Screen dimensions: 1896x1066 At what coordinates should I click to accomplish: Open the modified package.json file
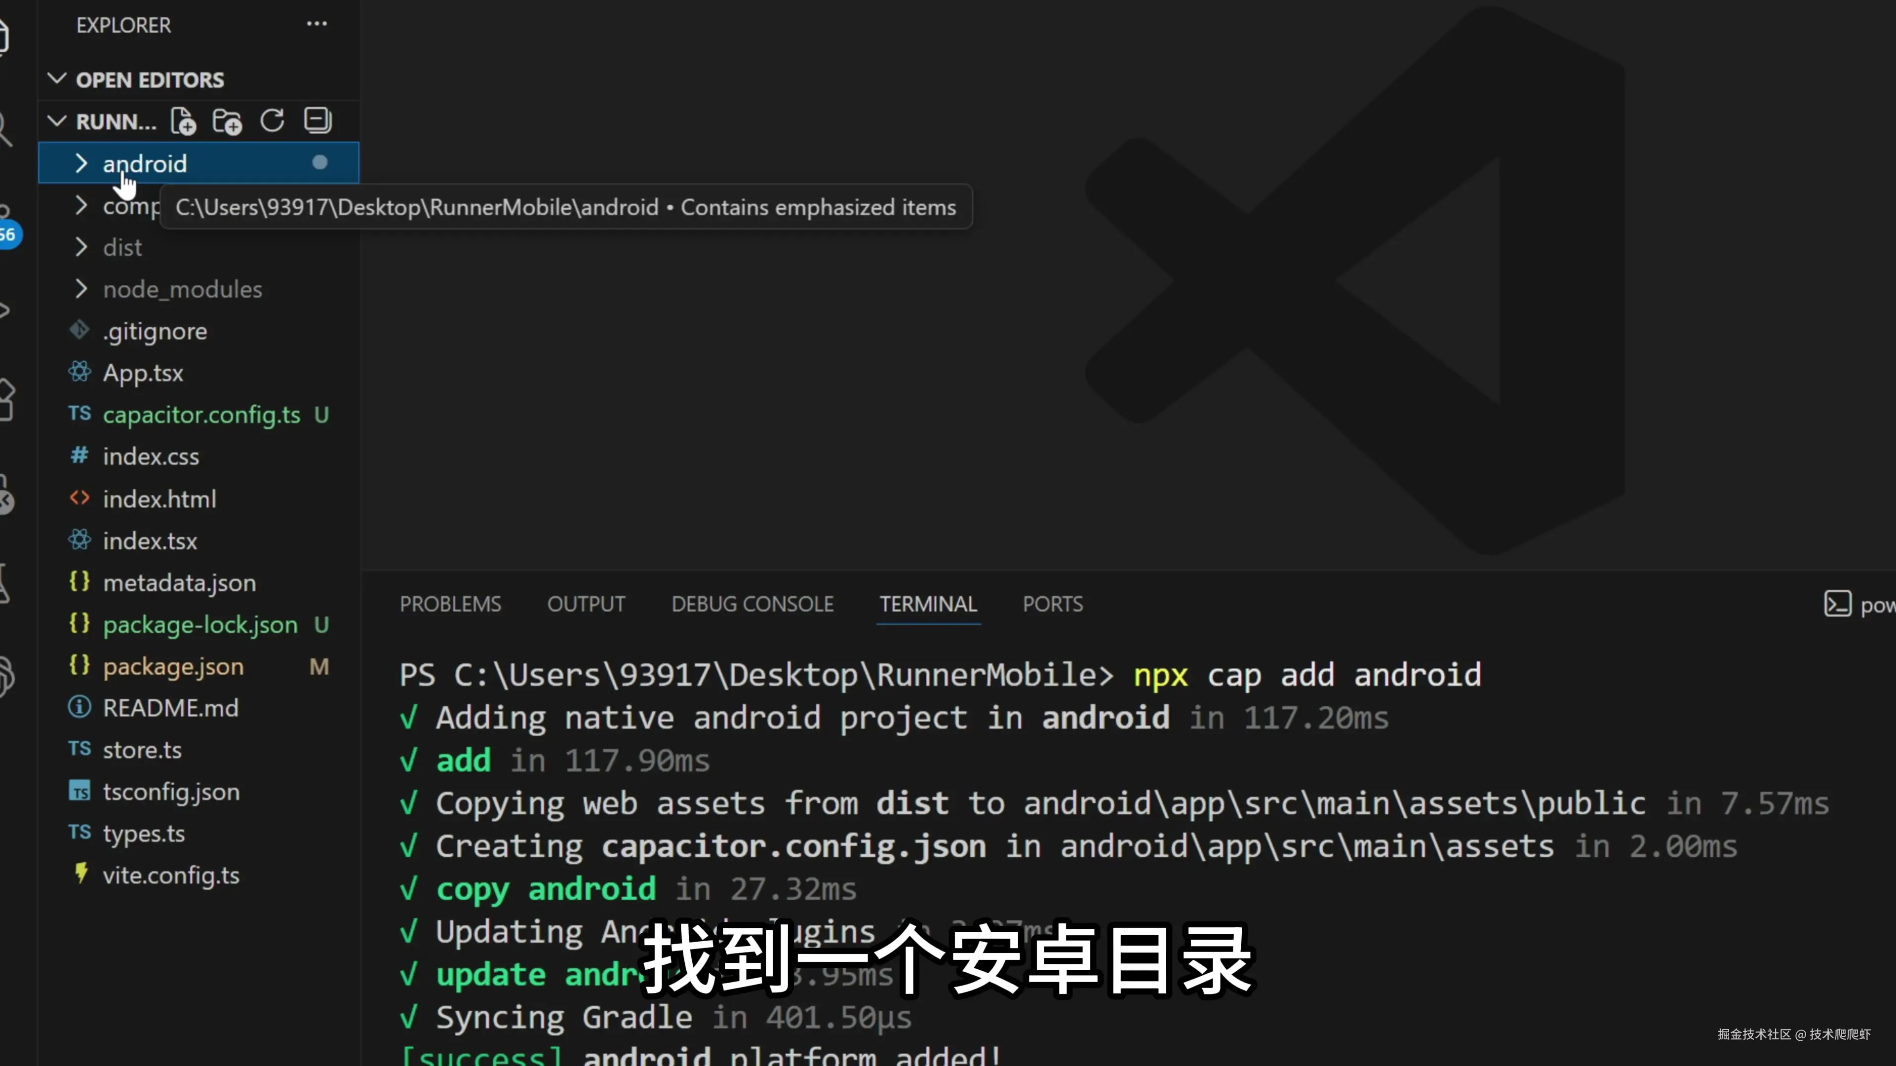[x=173, y=667]
